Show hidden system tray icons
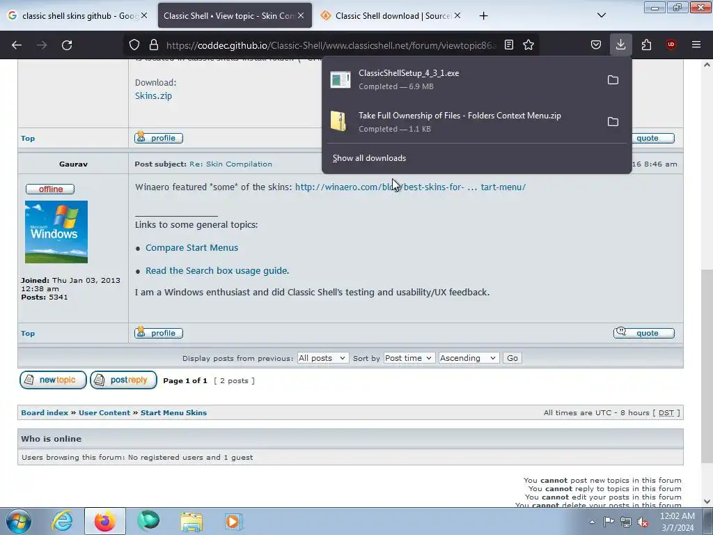Screen dimensions: 713x535 coord(592,522)
